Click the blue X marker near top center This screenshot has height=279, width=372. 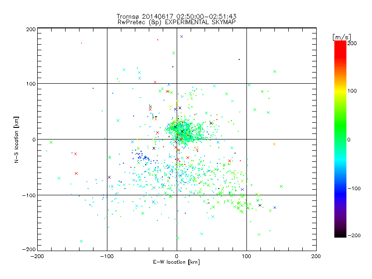[181, 37]
